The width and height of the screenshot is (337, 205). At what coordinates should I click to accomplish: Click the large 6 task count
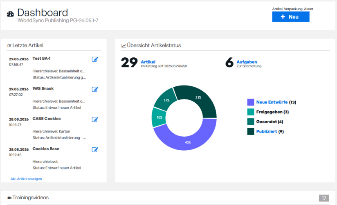pos(229,62)
